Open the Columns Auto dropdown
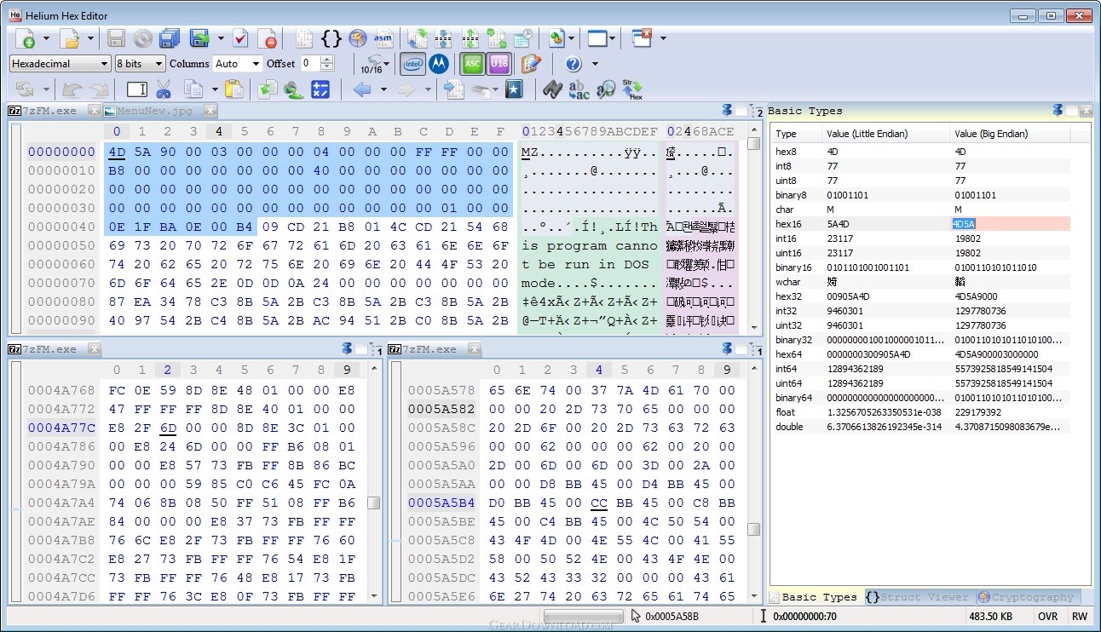Image resolution: width=1101 pixels, height=632 pixels. point(238,64)
